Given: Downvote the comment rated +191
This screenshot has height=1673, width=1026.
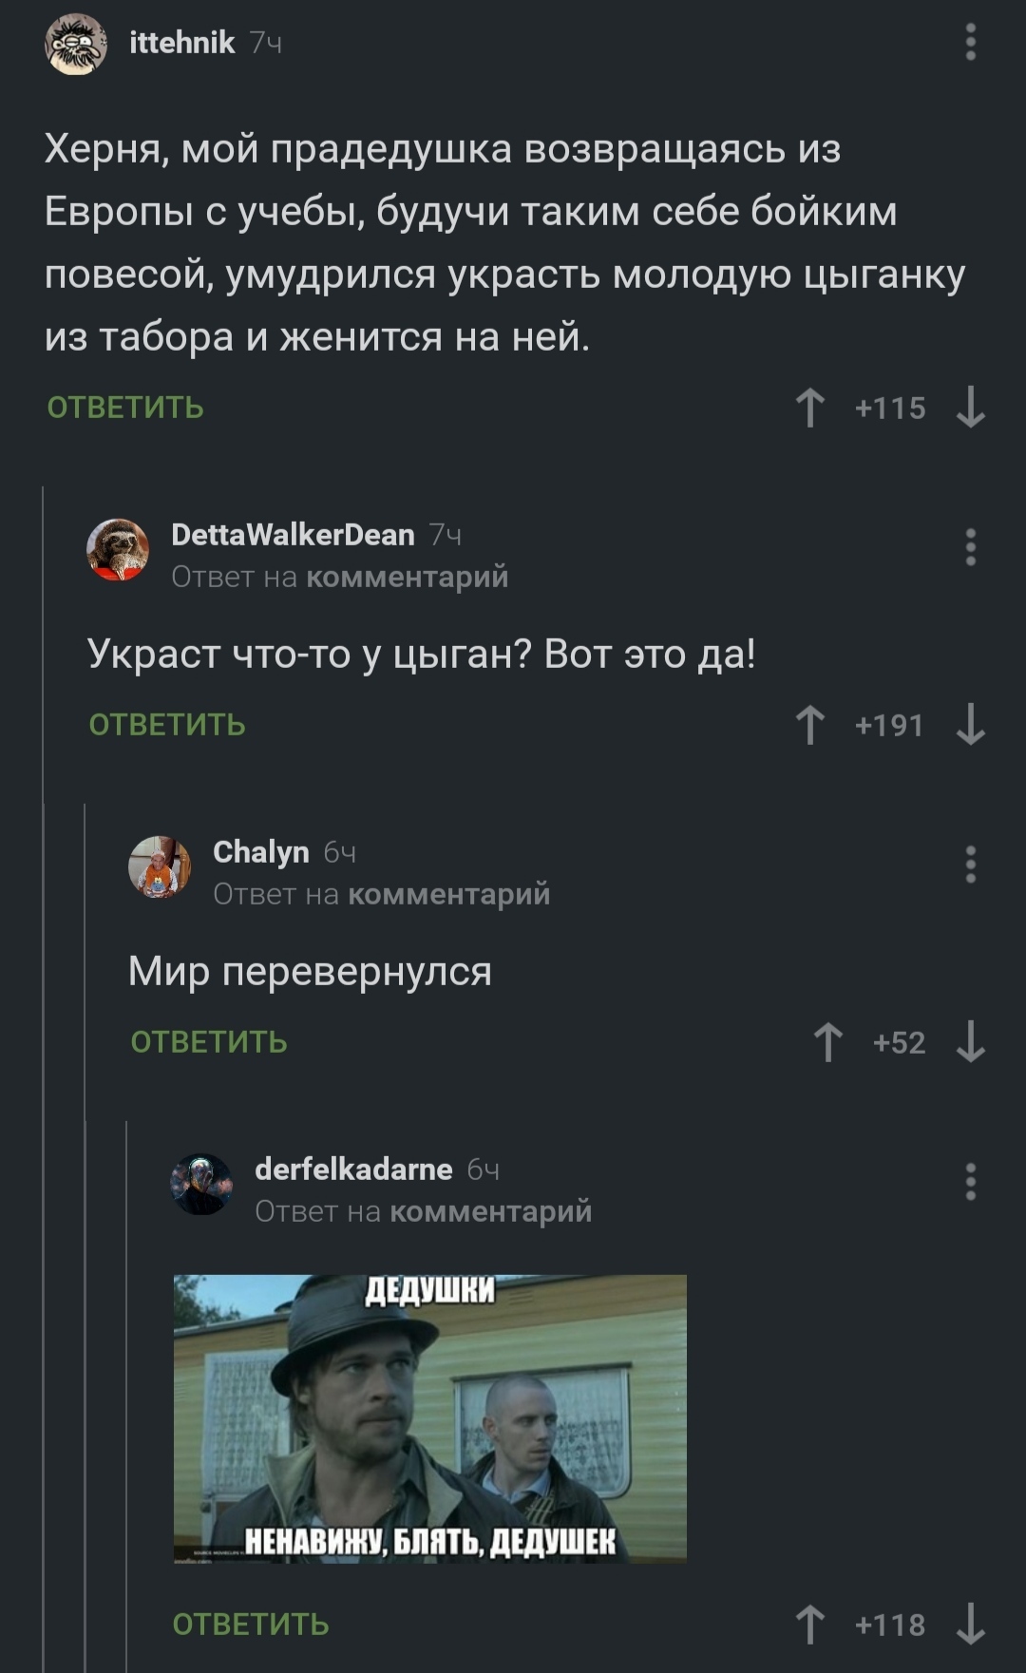Looking at the screenshot, I should tap(970, 725).
